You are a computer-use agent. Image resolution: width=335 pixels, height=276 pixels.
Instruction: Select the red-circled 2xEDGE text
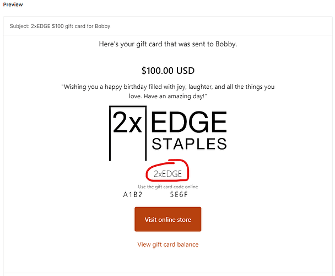tap(167, 174)
